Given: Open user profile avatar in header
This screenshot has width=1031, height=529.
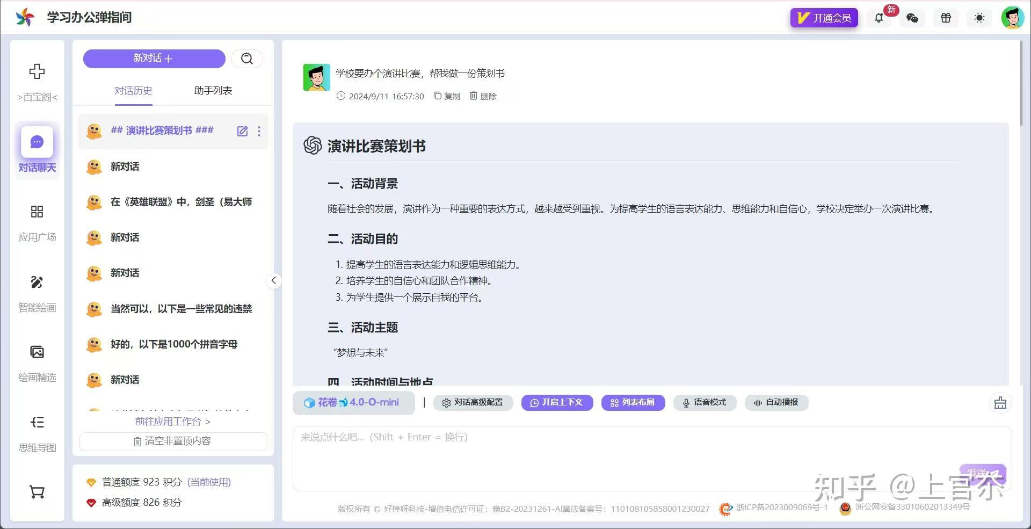Looking at the screenshot, I should tap(1013, 18).
